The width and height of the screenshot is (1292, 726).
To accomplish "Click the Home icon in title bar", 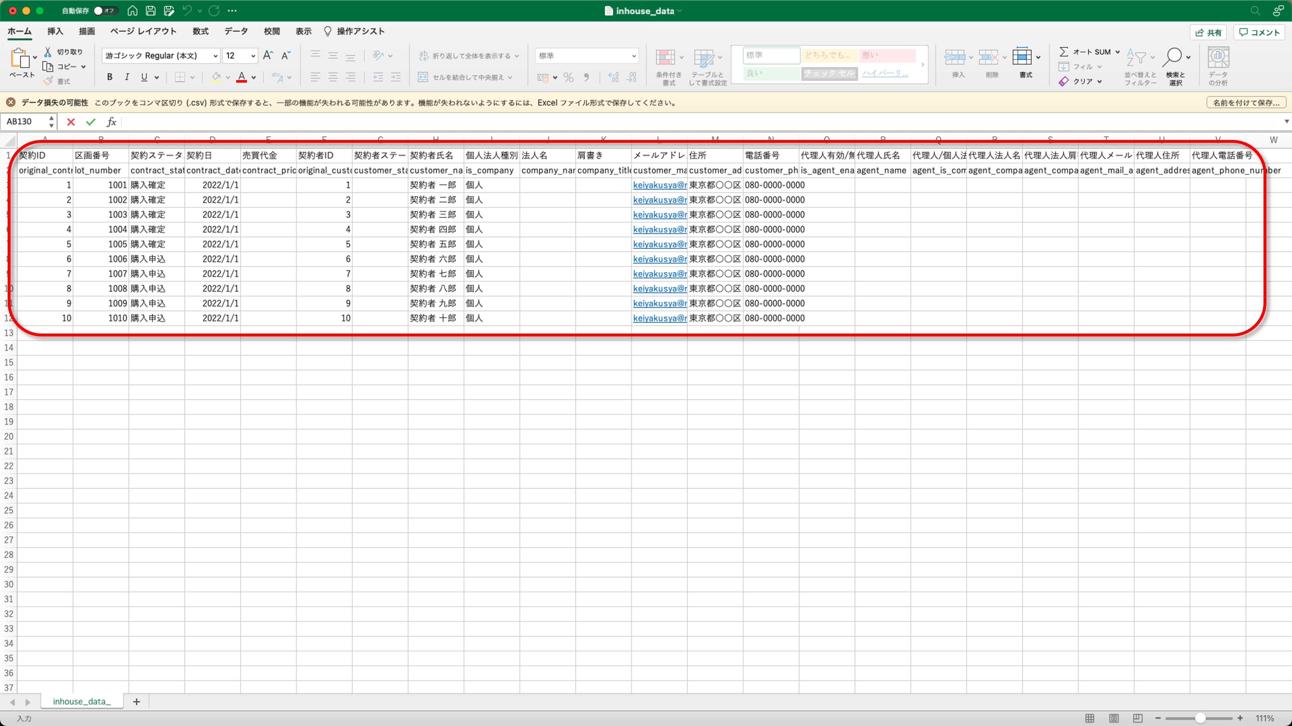I will point(132,11).
